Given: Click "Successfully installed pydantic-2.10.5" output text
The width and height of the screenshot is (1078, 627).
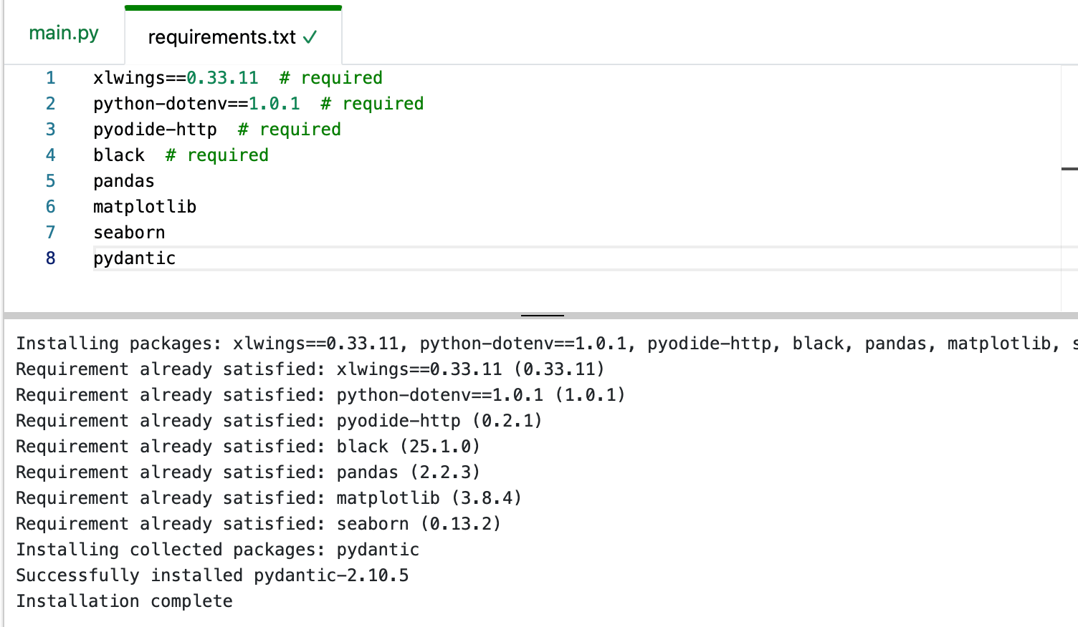Looking at the screenshot, I should [212, 575].
